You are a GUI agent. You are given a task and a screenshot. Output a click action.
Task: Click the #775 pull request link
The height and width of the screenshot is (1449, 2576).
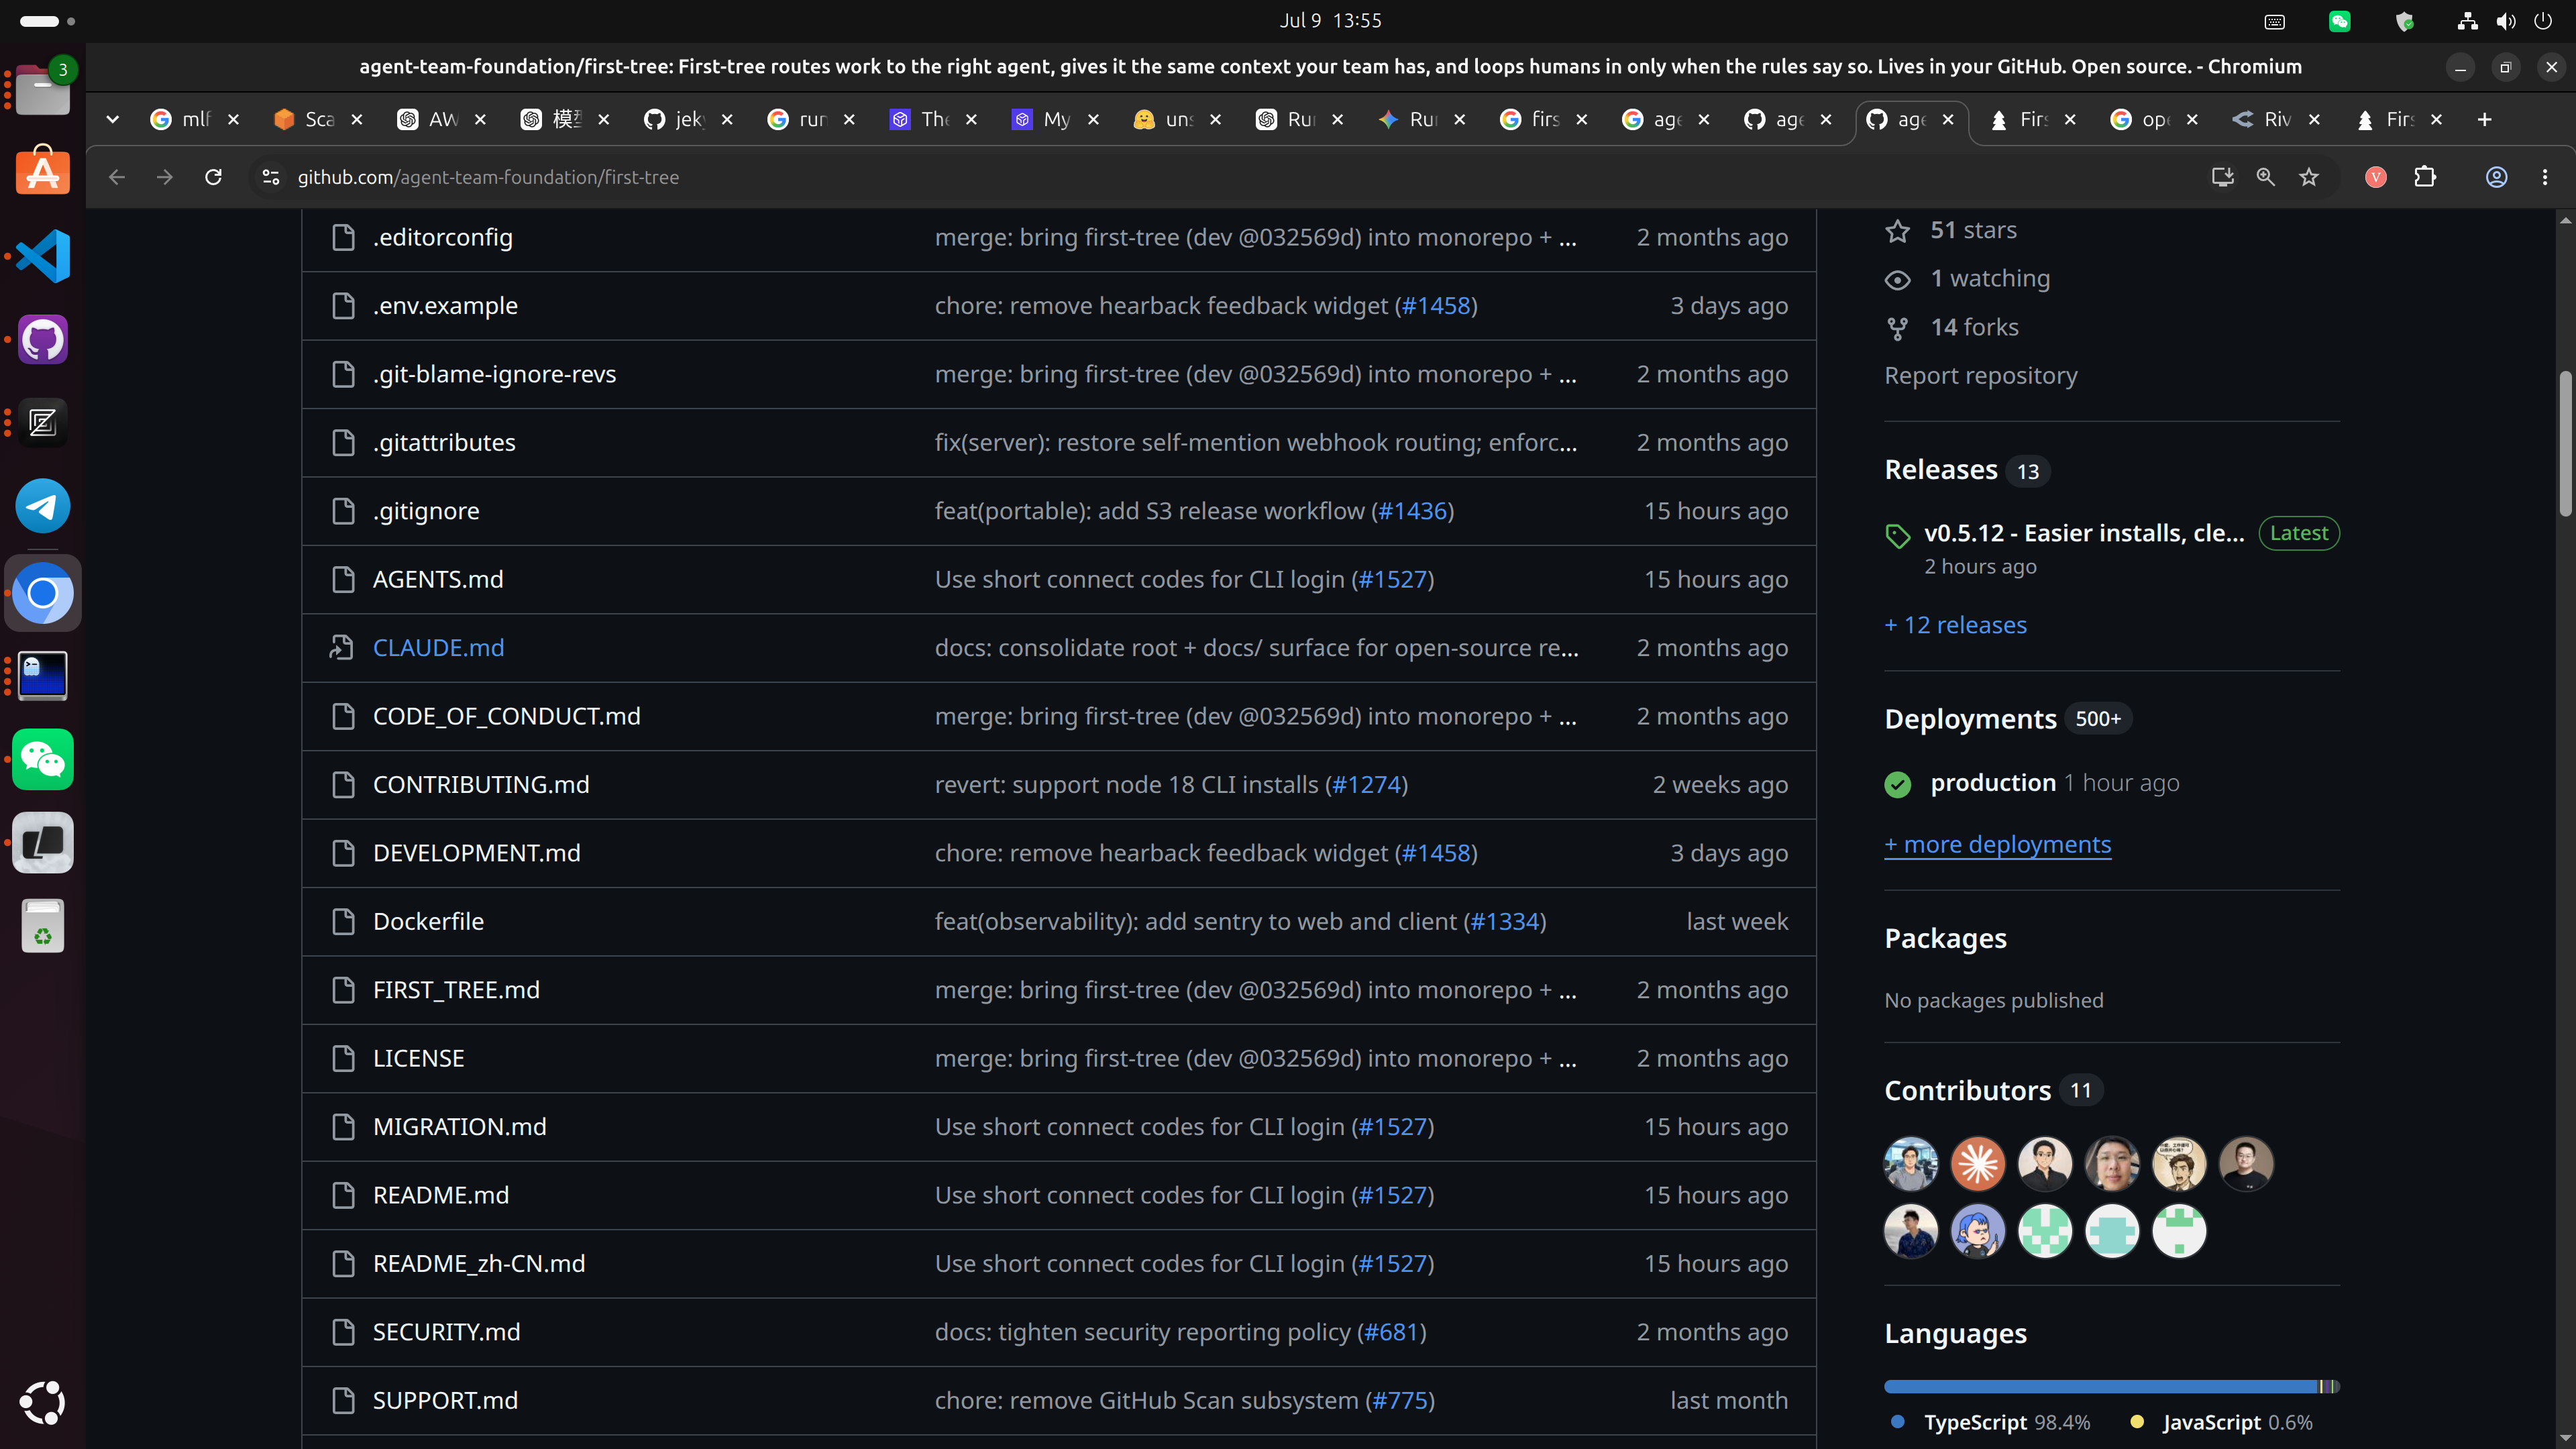[x=1400, y=1401]
